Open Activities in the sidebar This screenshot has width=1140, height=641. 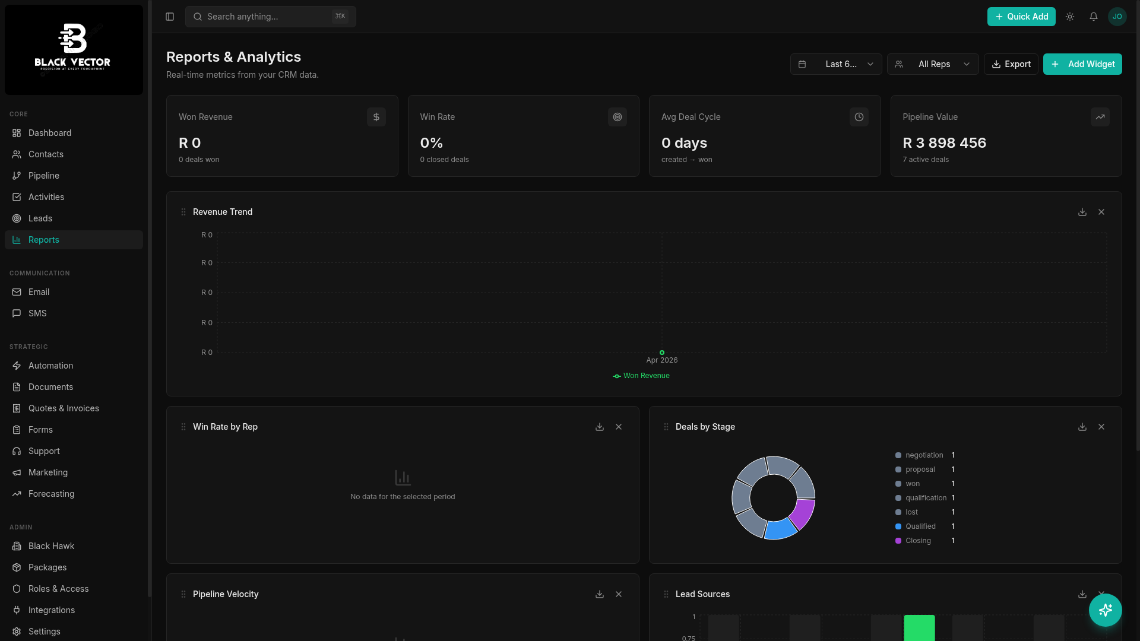pos(74,197)
